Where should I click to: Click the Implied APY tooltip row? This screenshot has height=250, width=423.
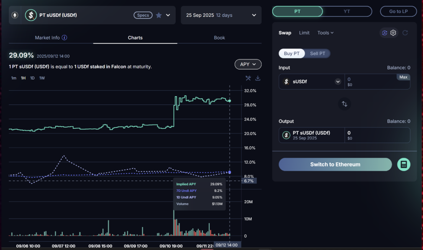[199, 184]
